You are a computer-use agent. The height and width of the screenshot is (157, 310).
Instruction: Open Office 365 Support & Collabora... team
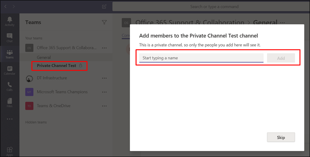tap(66, 48)
